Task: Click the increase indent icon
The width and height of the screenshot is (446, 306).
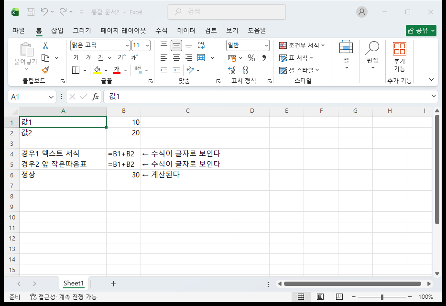Action: pos(176,70)
